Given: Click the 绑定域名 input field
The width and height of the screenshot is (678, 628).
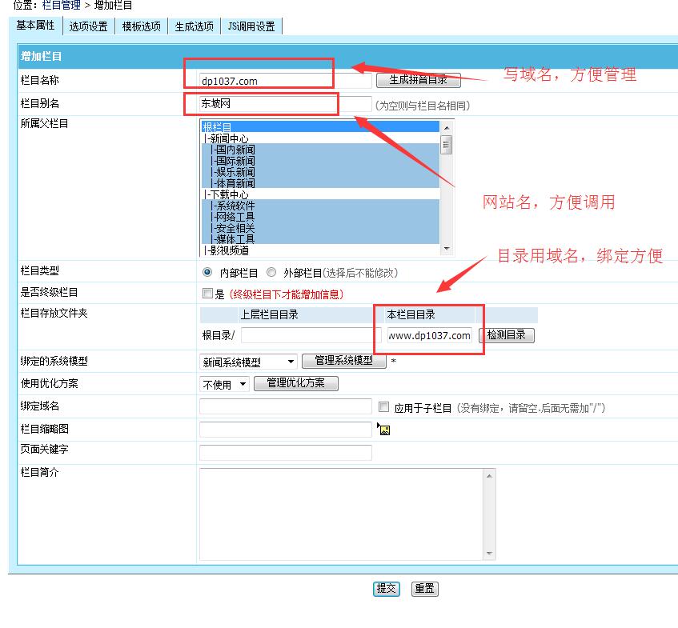Looking at the screenshot, I should pos(286,406).
